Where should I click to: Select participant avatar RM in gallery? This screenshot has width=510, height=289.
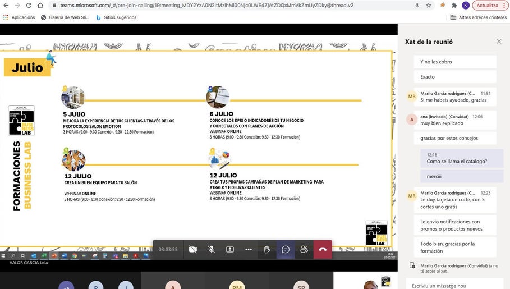point(237,285)
